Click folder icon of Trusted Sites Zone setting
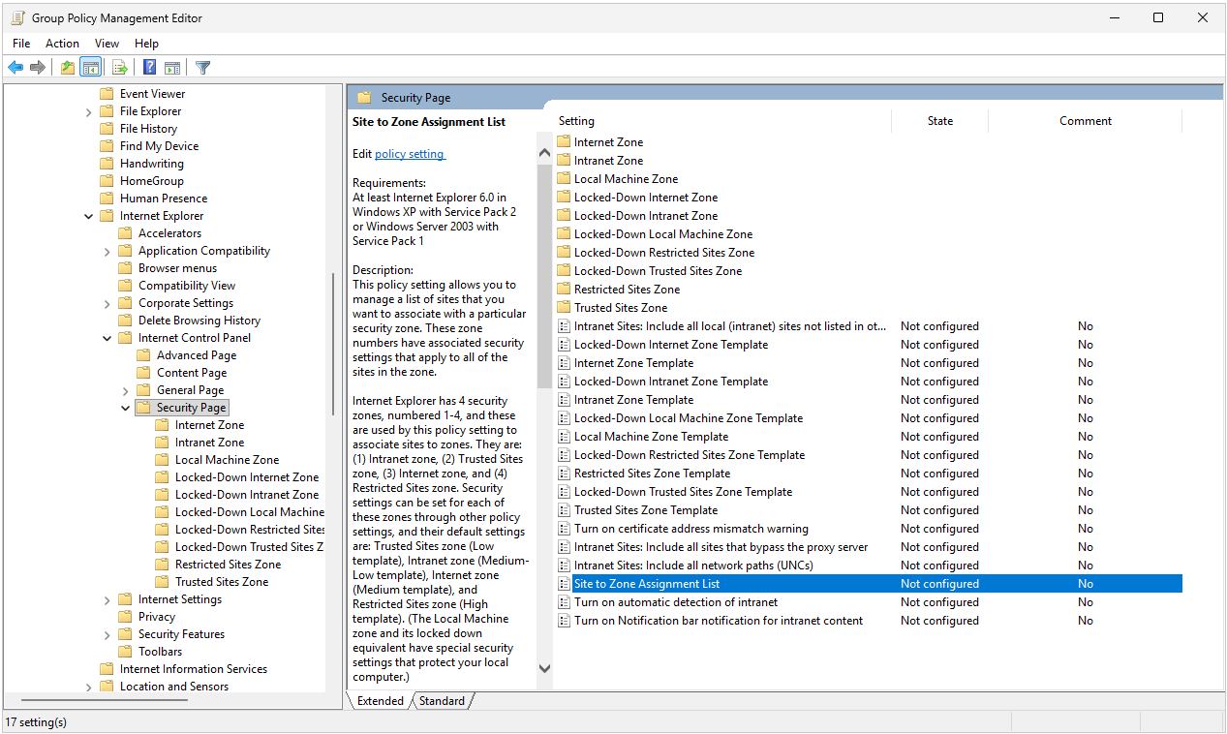 coord(565,308)
